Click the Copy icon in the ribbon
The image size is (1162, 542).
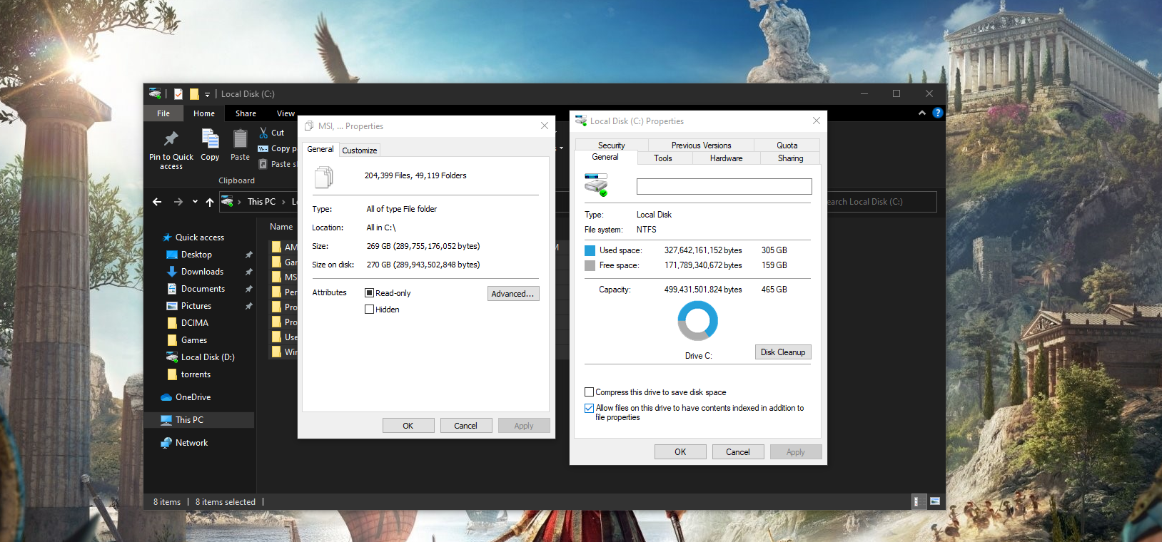(x=210, y=138)
